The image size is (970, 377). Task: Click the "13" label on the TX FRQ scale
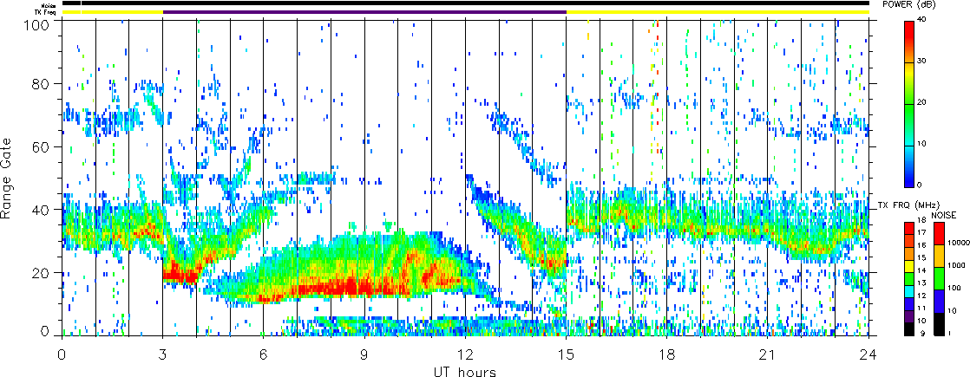[921, 283]
